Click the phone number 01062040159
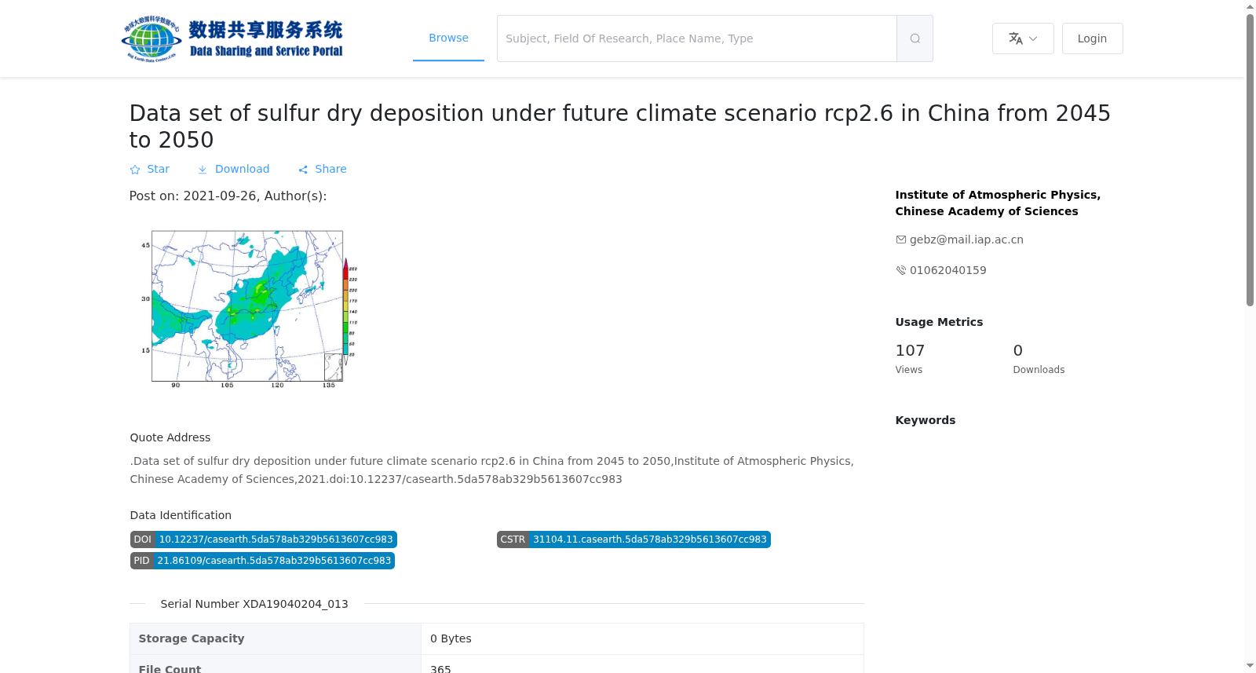This screenshot has width=1256, height=673. coord(948,270)
